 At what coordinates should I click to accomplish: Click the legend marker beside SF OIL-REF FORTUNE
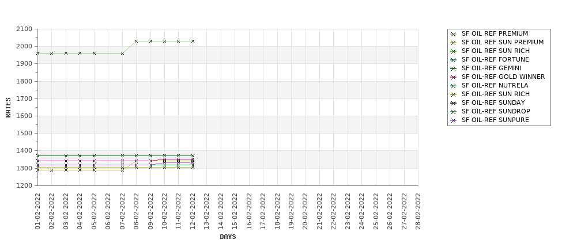point(454,60)
